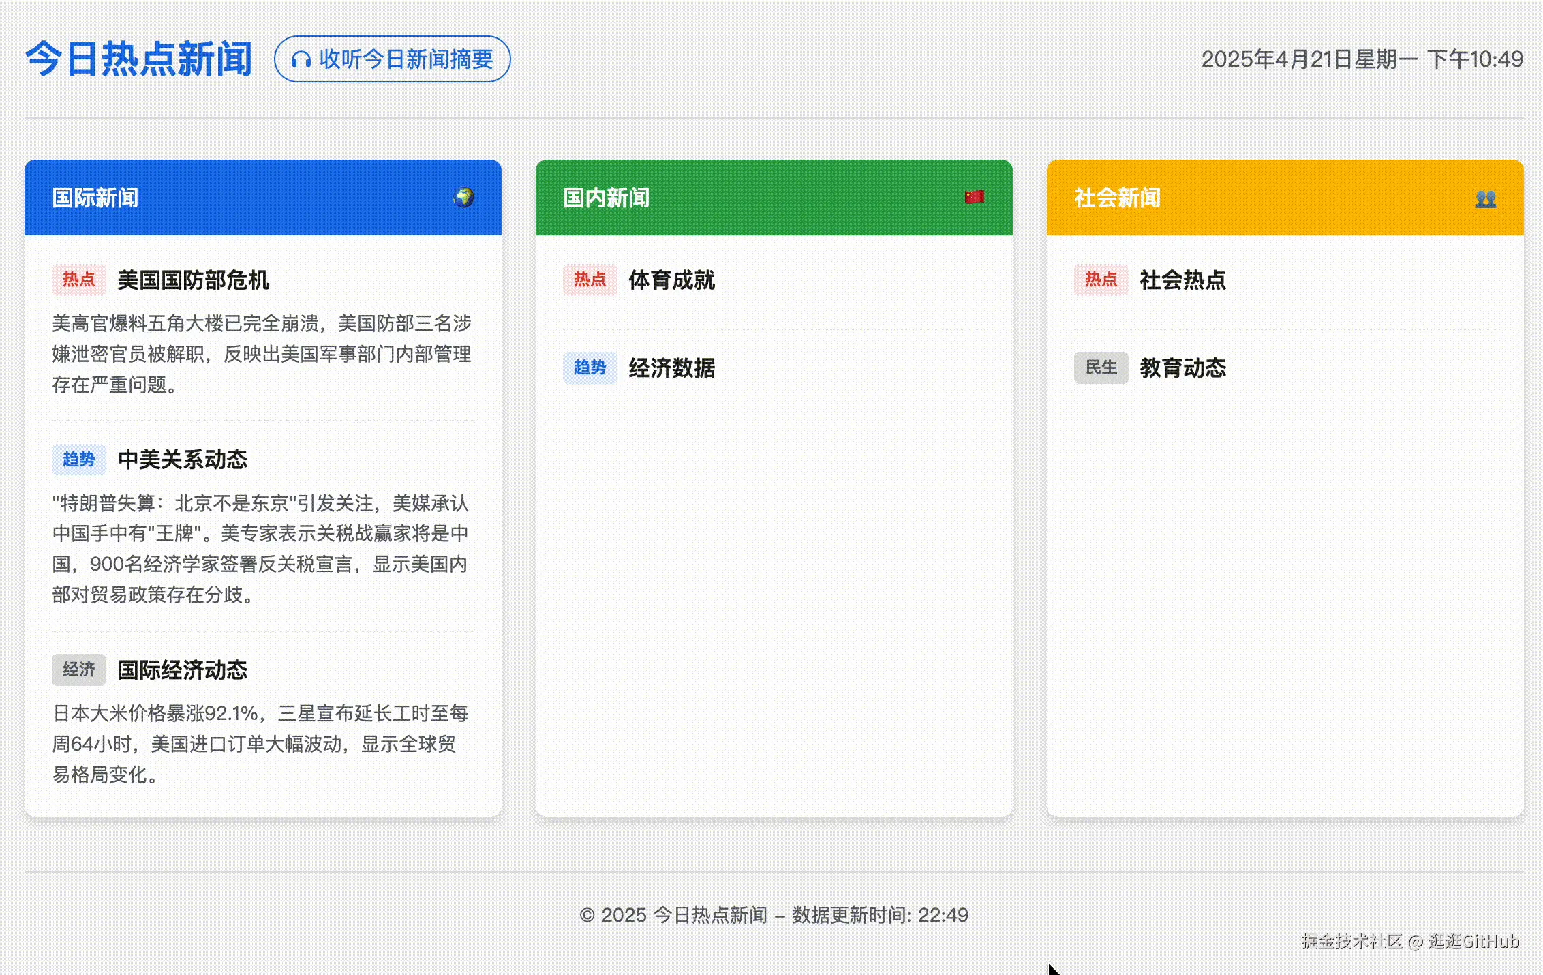Open the 美国国防部危机 headline
1543x975 pixels.
194,280
